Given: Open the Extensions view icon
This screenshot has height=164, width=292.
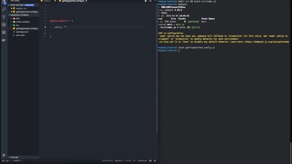Looking at the screenshot, I should click(4, 32).
